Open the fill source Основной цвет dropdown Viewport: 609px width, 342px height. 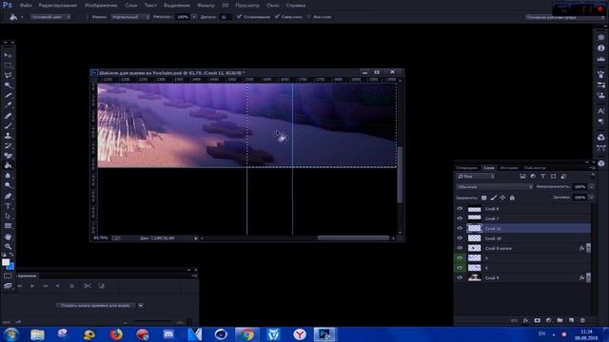point(50,17)
